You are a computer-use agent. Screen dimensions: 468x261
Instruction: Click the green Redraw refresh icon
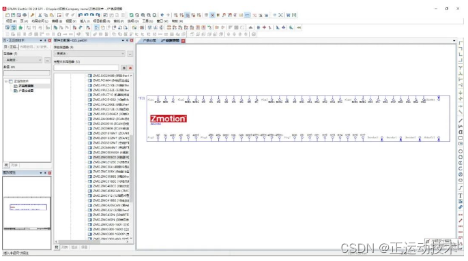tap(131, 15)
